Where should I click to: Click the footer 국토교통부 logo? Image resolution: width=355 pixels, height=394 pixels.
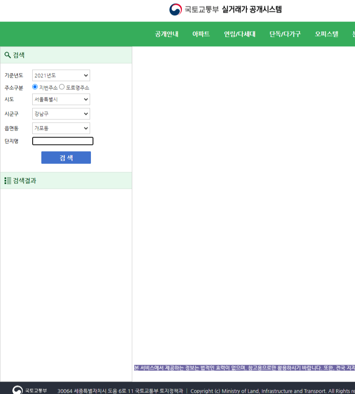click(17, 390)
